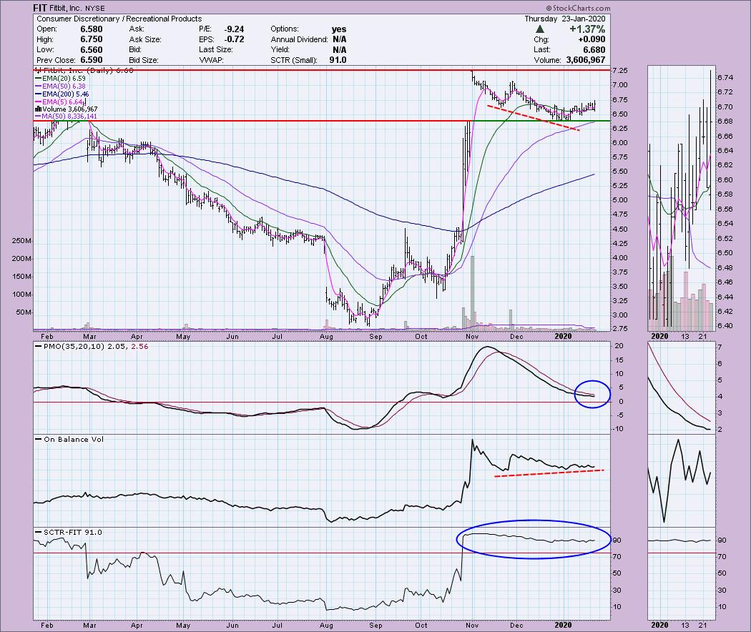751x632 pixels.
Task: Click the Aug label under price chart
Action: point(326,337)
